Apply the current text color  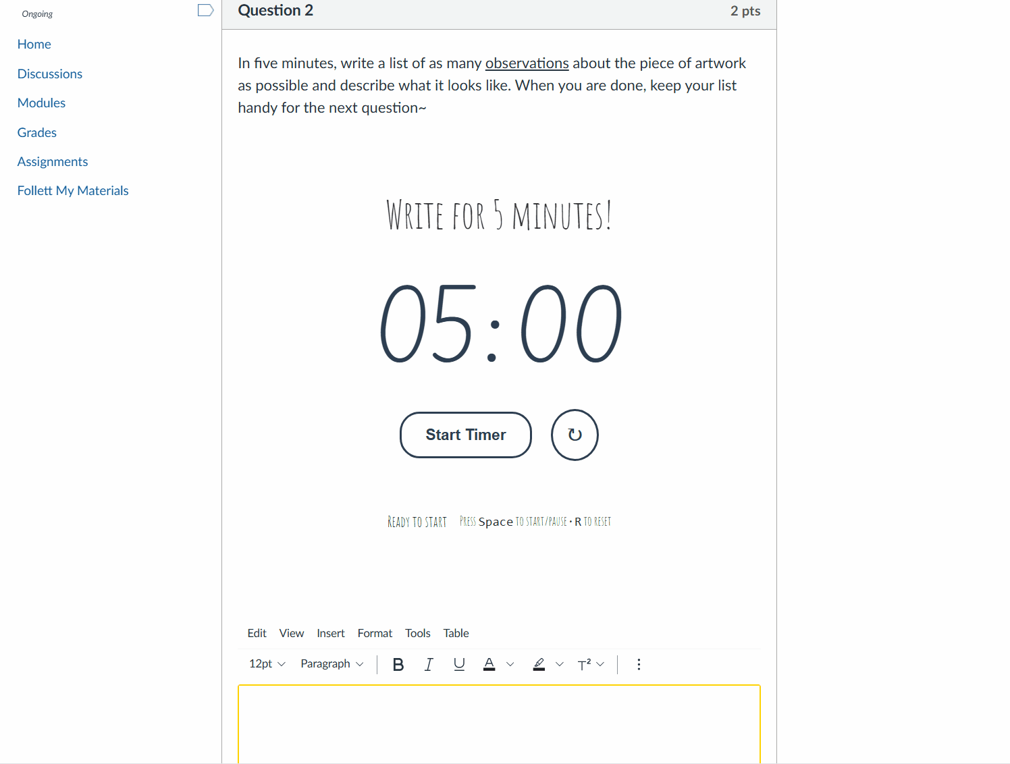point(489,664)
